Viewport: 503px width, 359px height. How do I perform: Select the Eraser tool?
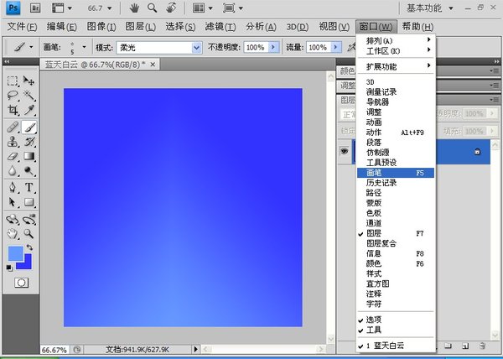pos(13,156)
